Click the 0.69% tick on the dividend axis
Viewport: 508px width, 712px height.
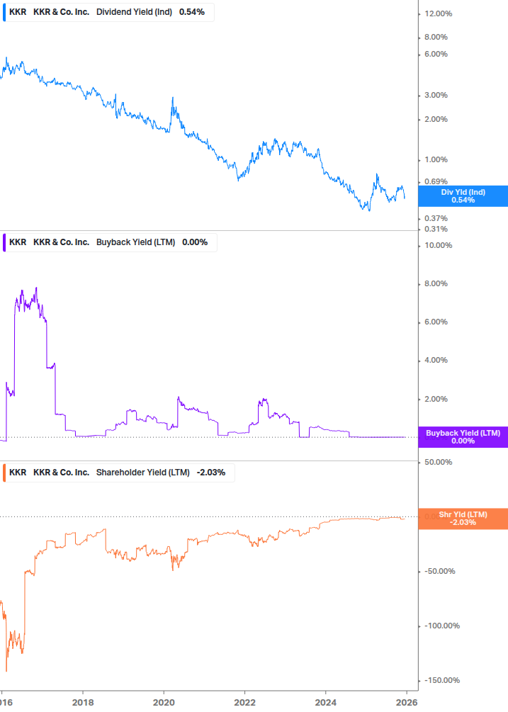(436, 181)
